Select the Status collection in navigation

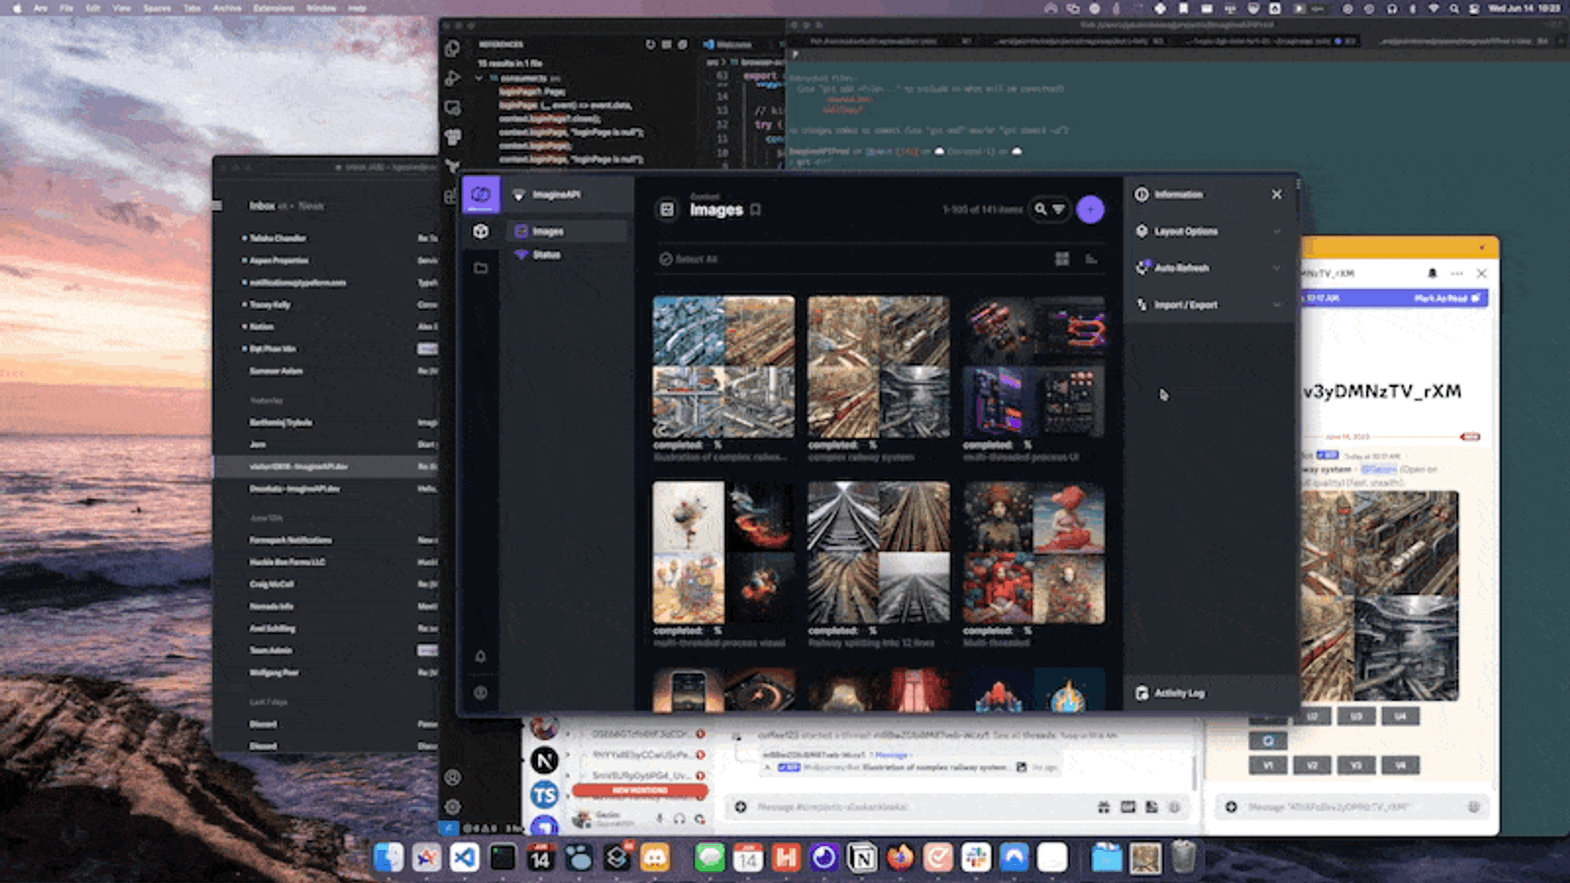pos(546,255)
